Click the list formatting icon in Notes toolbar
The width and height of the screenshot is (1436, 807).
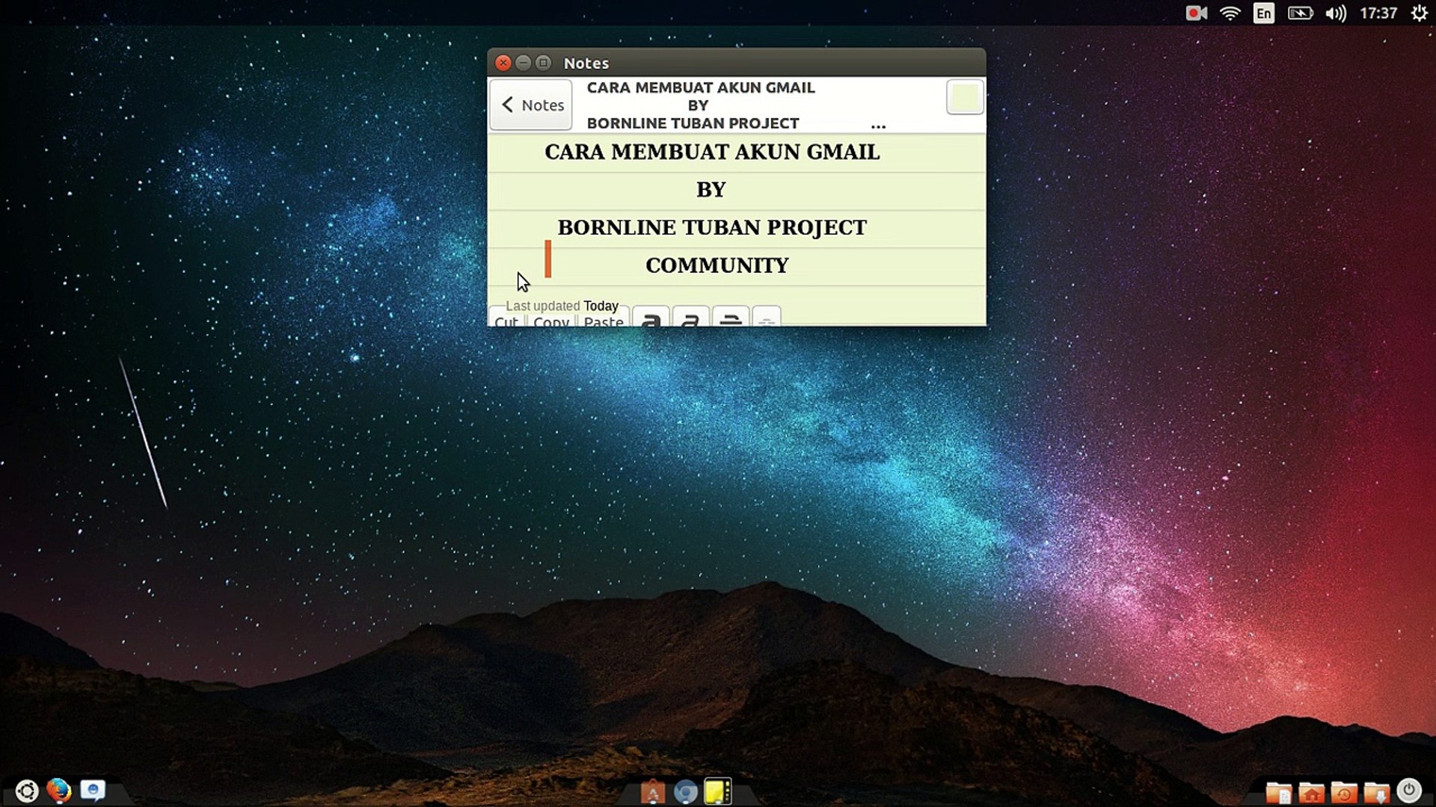[x=767, y=320]
